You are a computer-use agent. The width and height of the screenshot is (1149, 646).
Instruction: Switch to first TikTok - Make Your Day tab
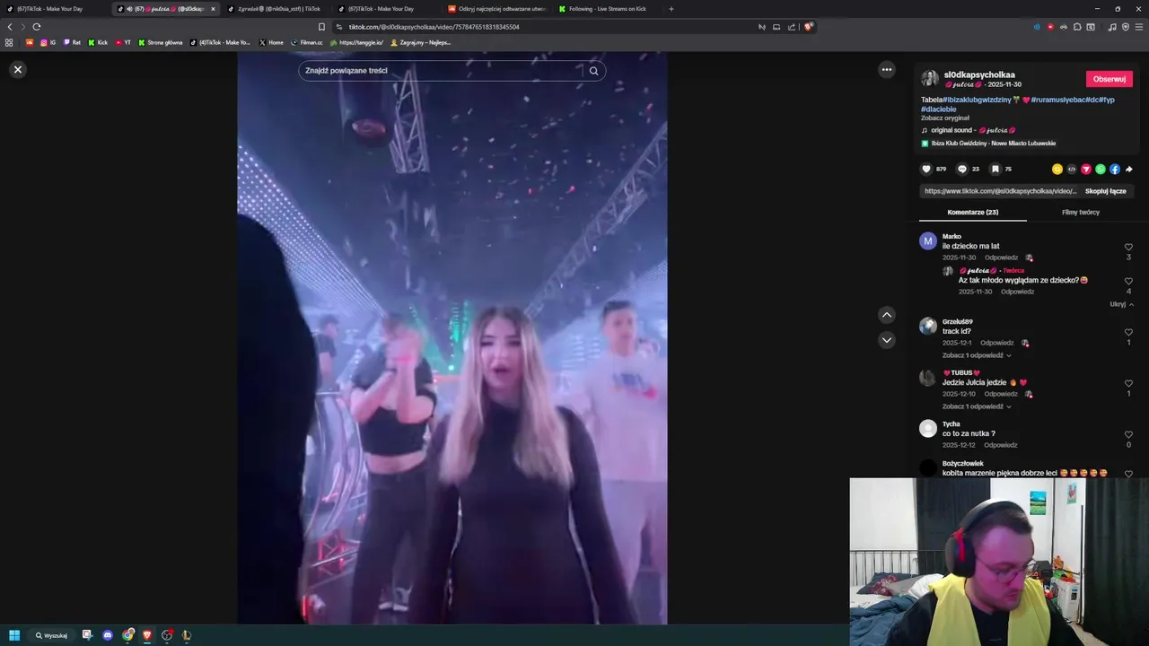click(x=54, y=9)
